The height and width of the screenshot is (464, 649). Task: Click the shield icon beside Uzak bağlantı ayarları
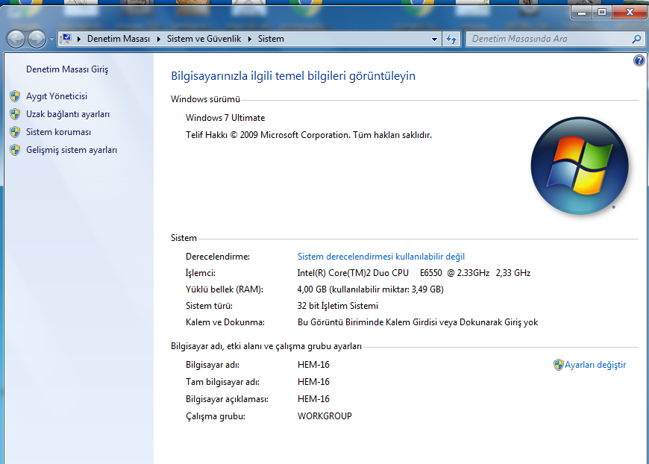pyautogui.click(x=15, y=114)
